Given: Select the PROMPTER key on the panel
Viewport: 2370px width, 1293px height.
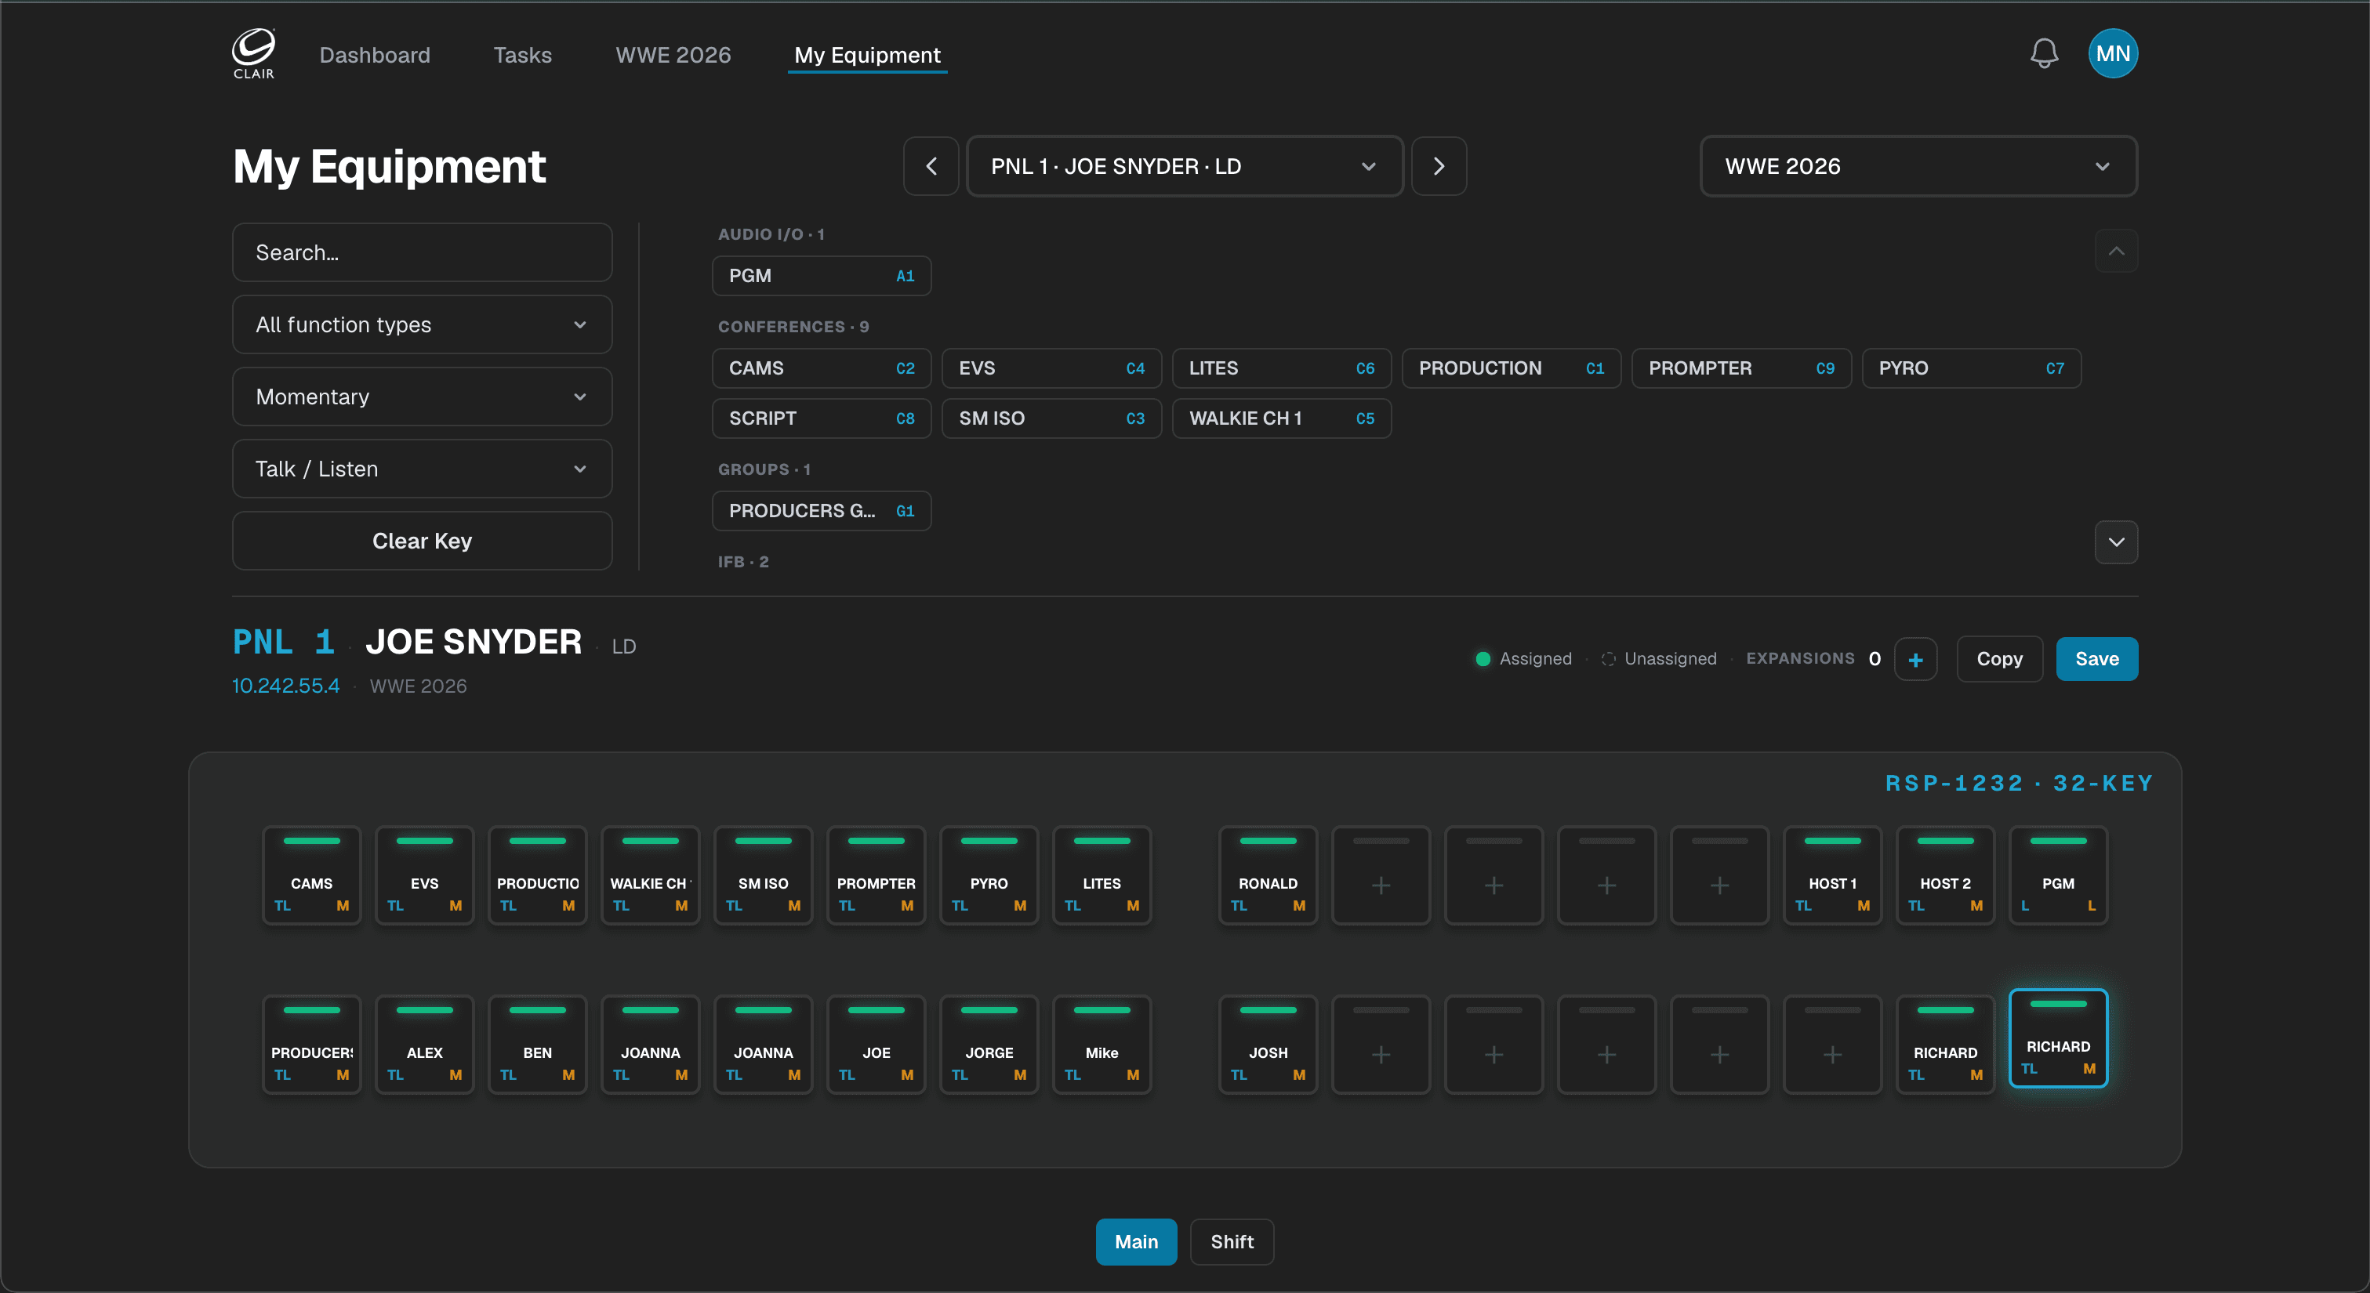Looking at the screenshot, I should [x=876, y=875].
